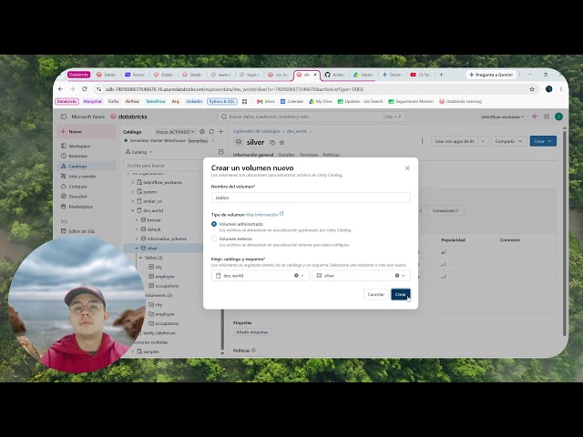Reload the page in Chrome
The height and width of the screenshot is (437, 583).
click(85, 89)
